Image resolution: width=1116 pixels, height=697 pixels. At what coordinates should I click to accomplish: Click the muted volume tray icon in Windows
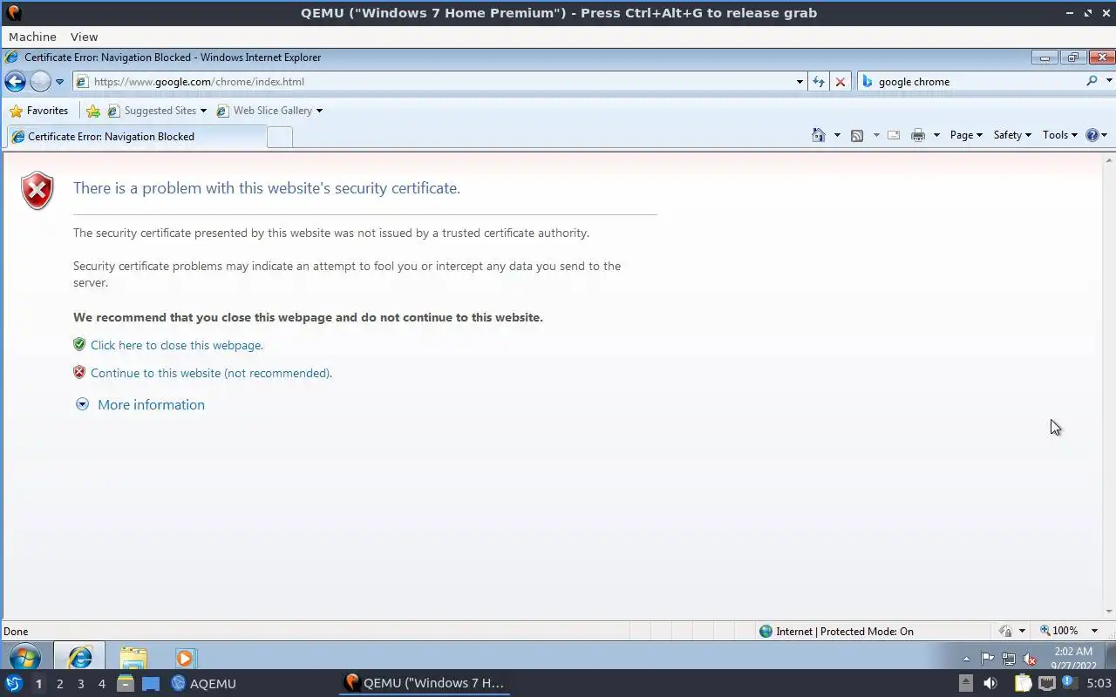(x=1029, y=659)
